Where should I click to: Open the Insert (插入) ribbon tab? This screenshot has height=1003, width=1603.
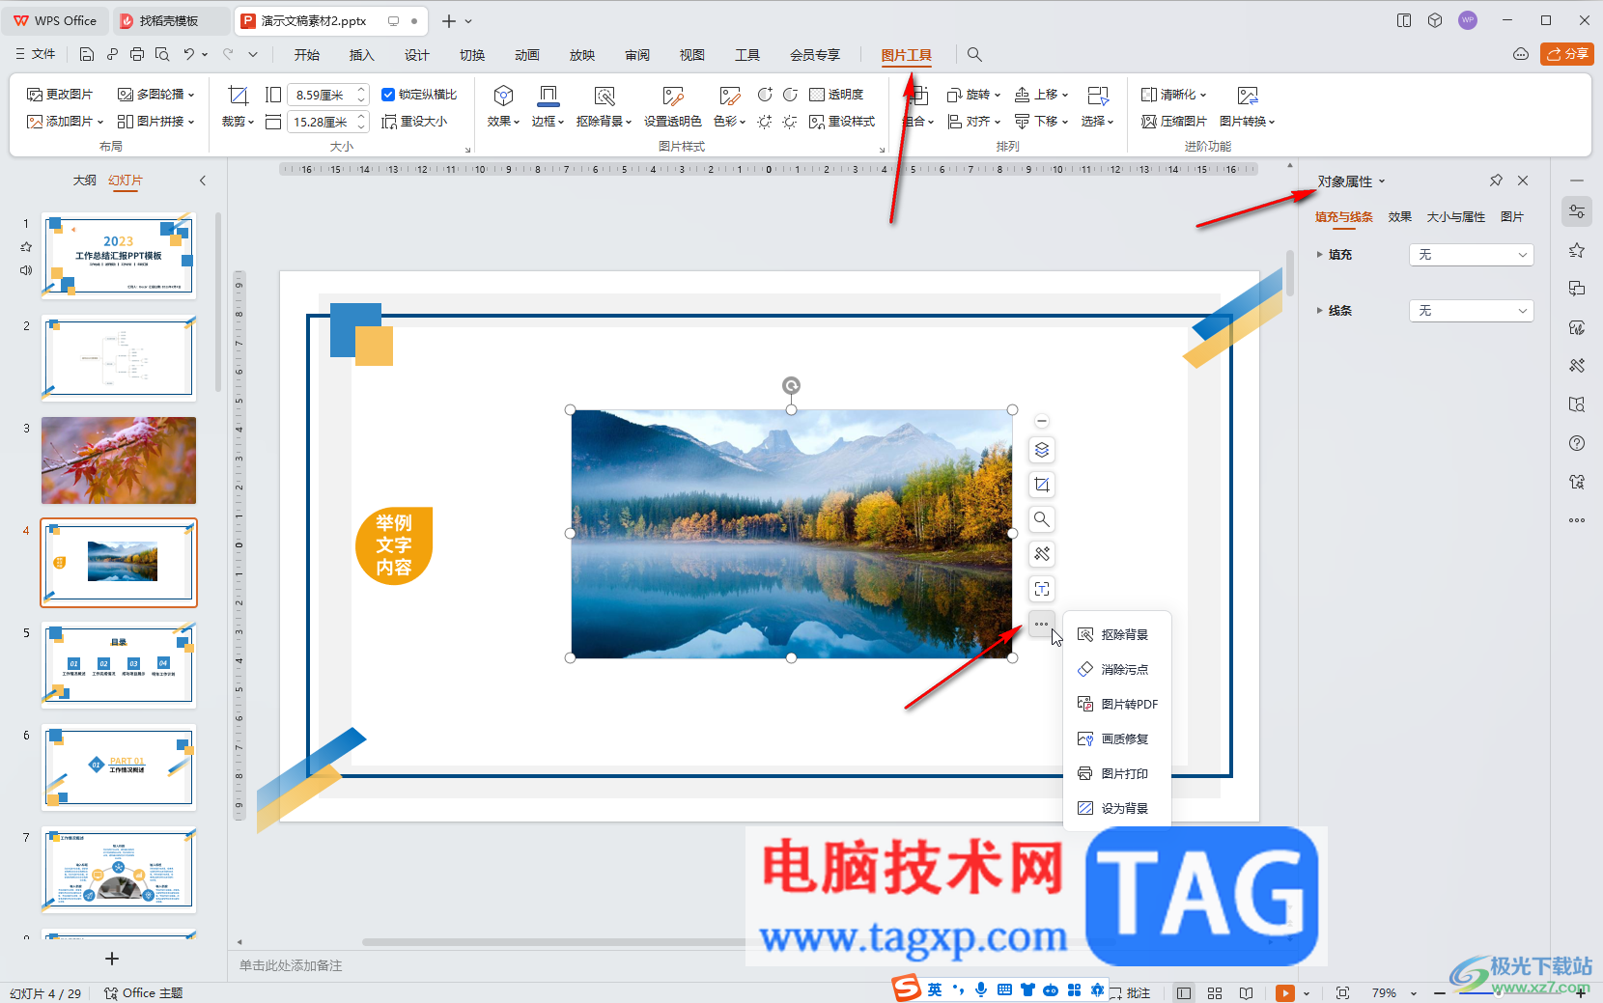(361, 55)
